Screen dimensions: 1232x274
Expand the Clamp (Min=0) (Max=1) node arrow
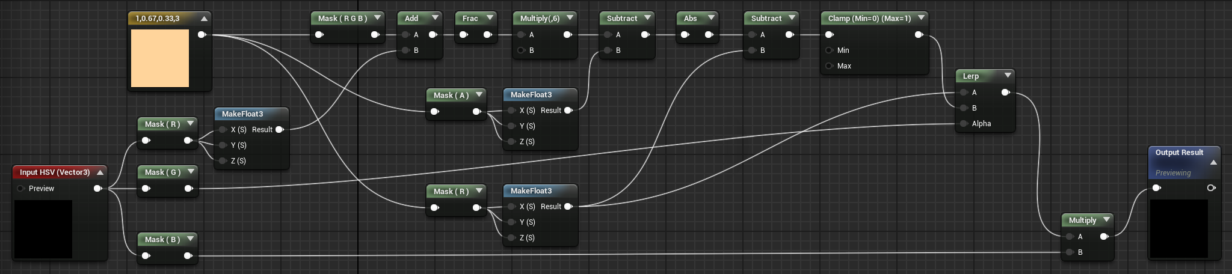(x=921, y=18)
